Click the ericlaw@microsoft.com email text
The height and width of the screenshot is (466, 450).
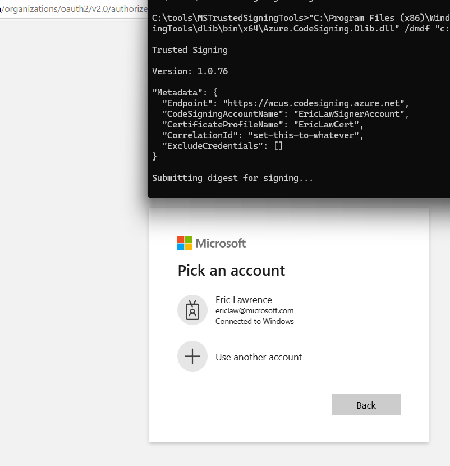click(x=254, y=310)
